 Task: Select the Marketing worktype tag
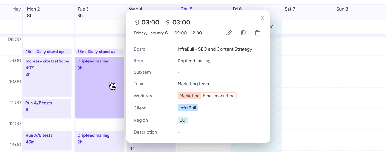[x=189, y=96]
